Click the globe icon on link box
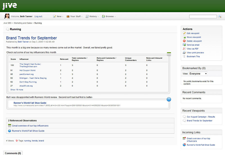The width and height of the screenshot is (225, 155). [169, 99]
